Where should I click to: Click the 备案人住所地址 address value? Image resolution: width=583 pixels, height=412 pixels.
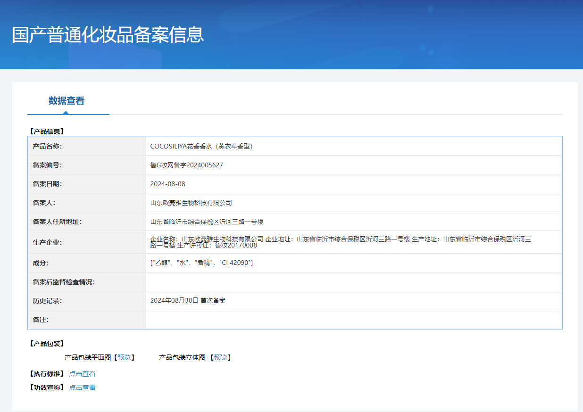(207, 222)
